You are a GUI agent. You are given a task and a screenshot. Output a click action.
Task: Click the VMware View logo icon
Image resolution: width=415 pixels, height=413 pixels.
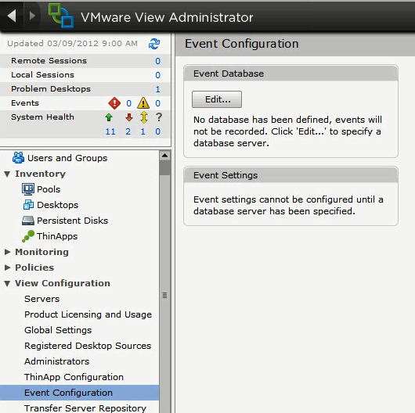[60, 16]
